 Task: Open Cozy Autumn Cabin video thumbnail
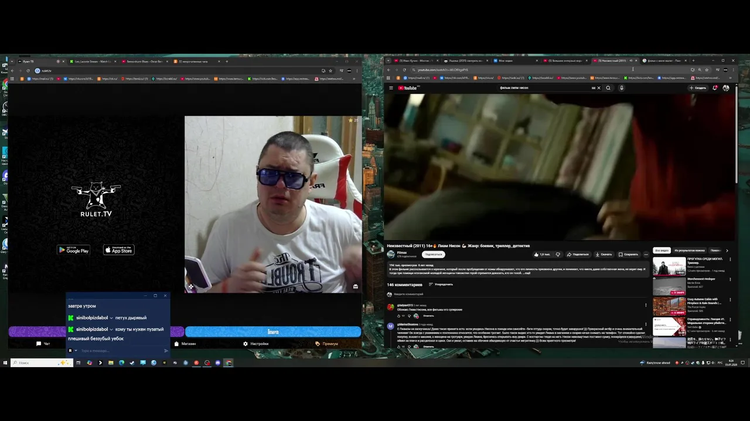coord(669,306)
